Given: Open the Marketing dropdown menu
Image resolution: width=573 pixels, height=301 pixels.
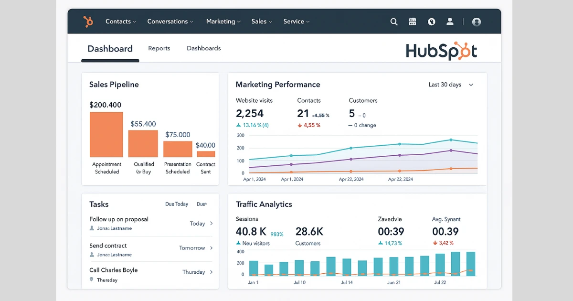Looking at the screenshot, I should tap(223, 21).
